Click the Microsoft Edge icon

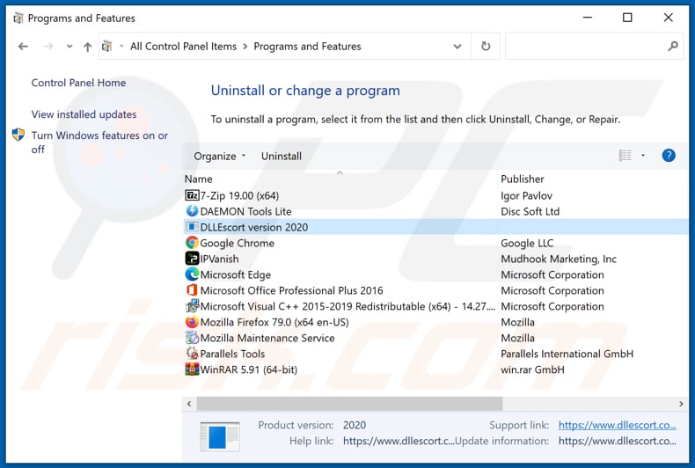point(192,274)
